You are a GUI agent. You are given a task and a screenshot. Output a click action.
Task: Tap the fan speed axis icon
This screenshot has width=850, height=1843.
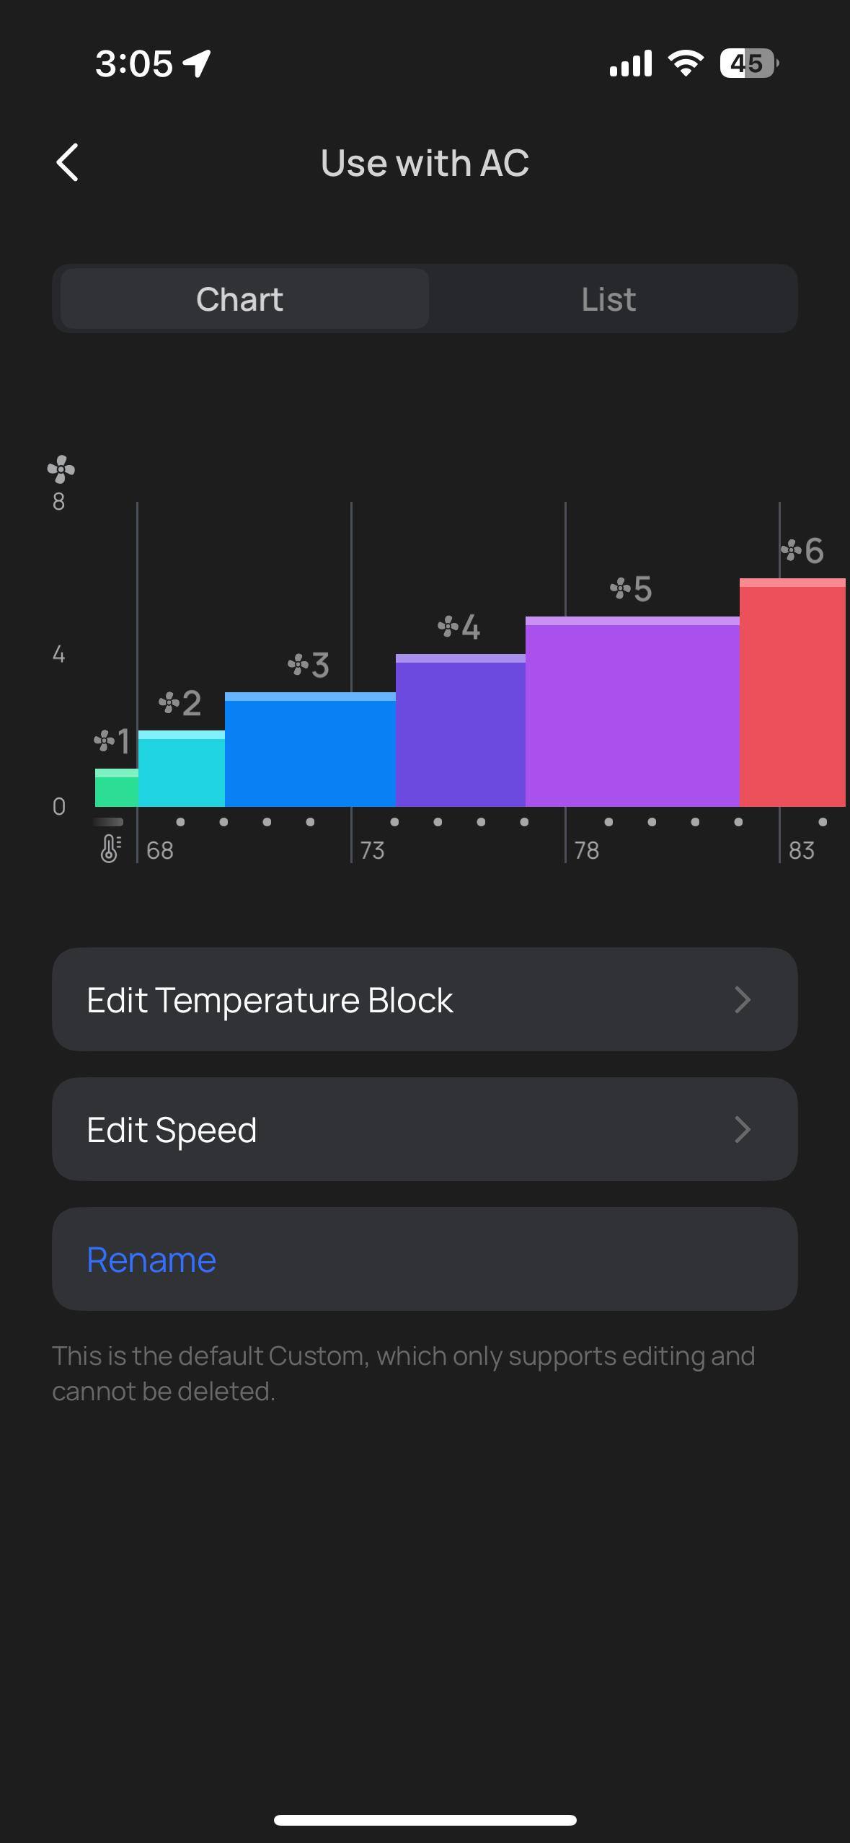[61, 469]
